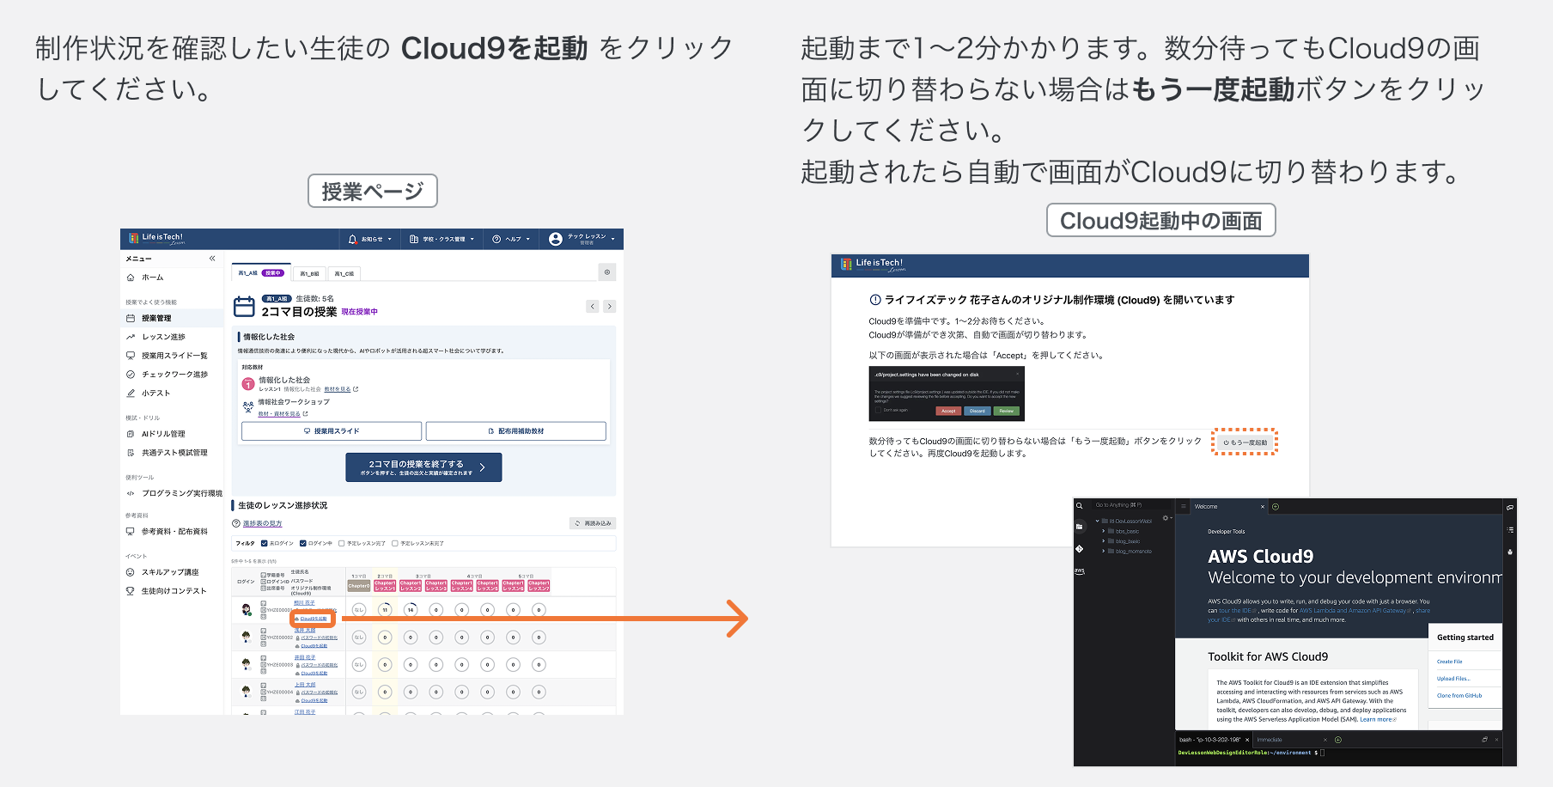The image size is (1553, 787).
Task: Collapse the DevLessonWeb root folder
Action: (1097, 521)
